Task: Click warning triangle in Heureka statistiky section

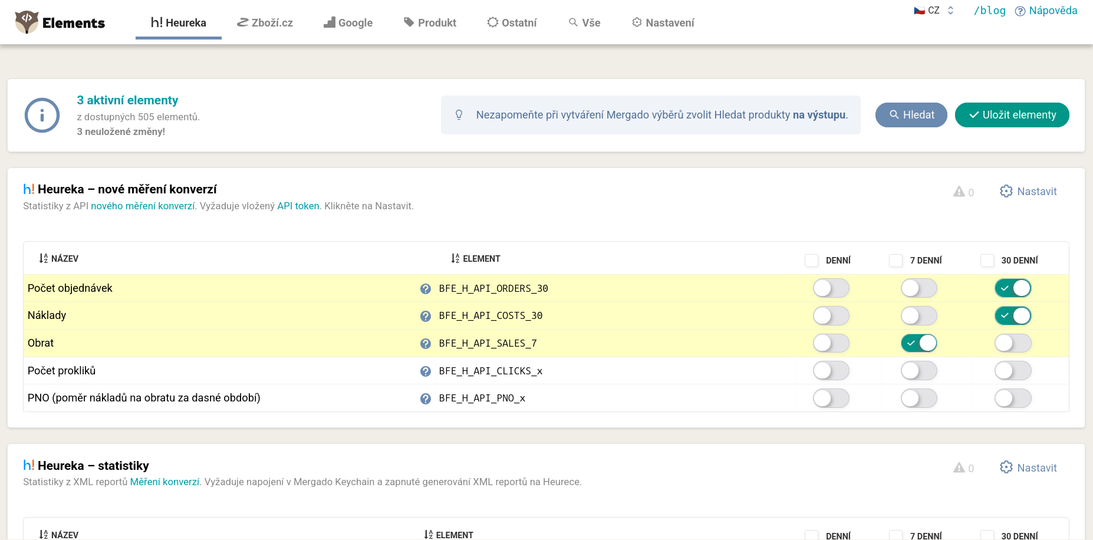Action: 959,468
